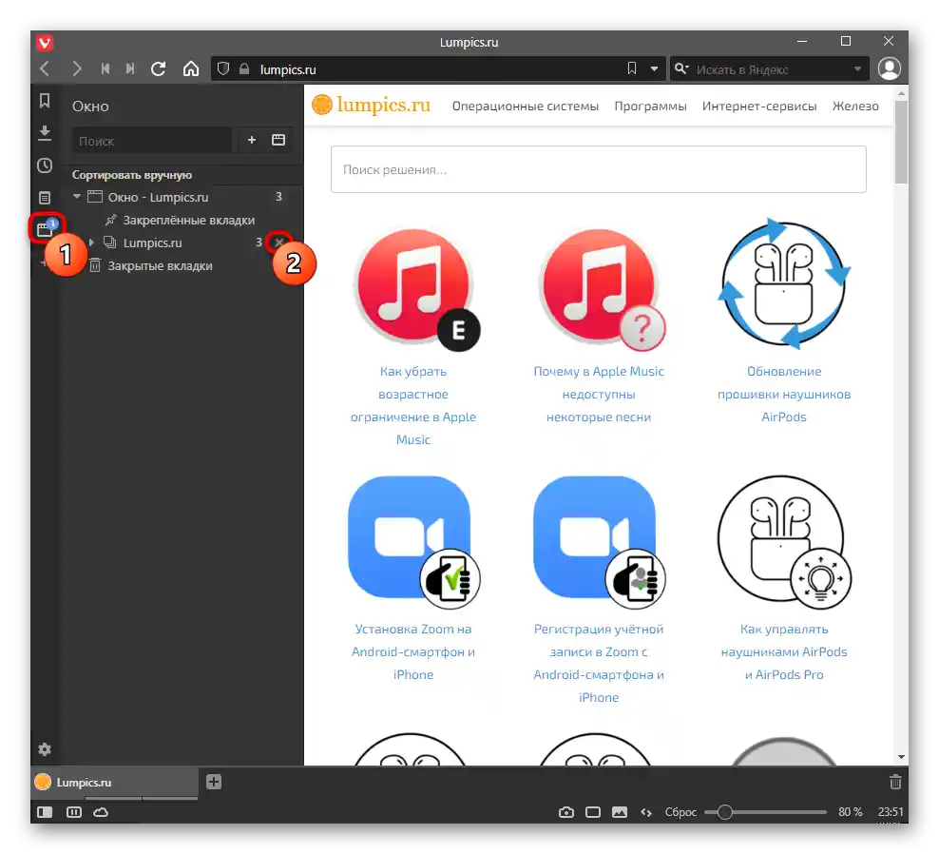Select 'Закреплённые вкладки' in the window panel
Image resolution: width=939 pixels, height=854 pixels.
(188, 220)
